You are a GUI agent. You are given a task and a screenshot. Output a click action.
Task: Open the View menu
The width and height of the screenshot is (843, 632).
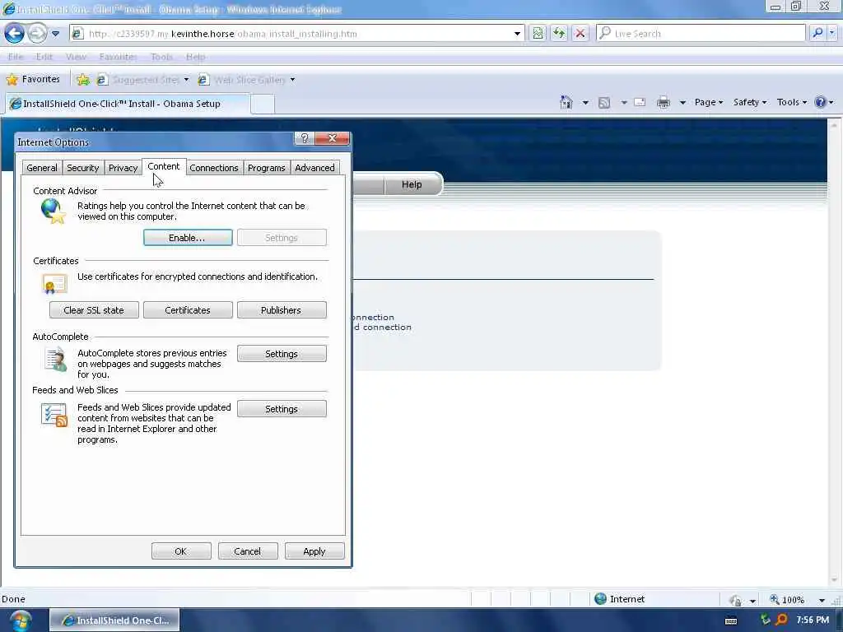[76, 57]
